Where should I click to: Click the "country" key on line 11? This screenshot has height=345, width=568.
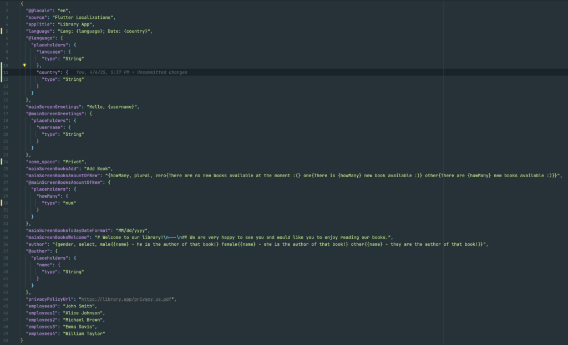49,73
